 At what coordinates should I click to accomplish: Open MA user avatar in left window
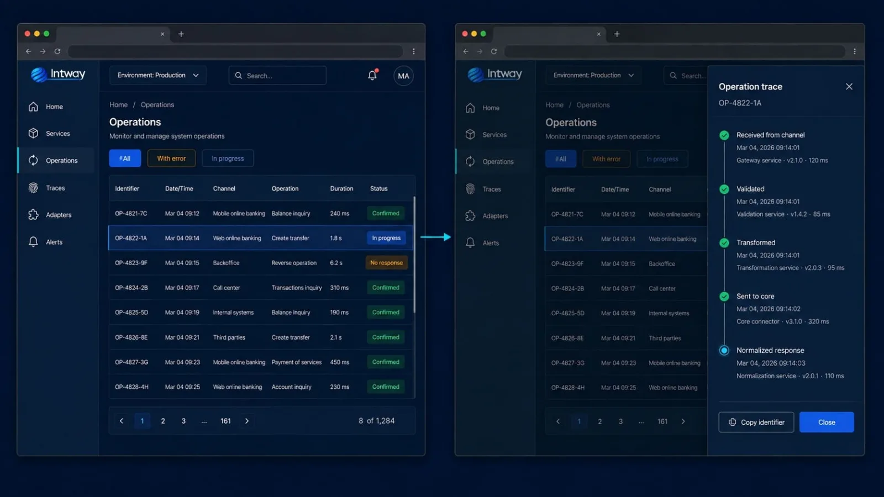(403, 76)
